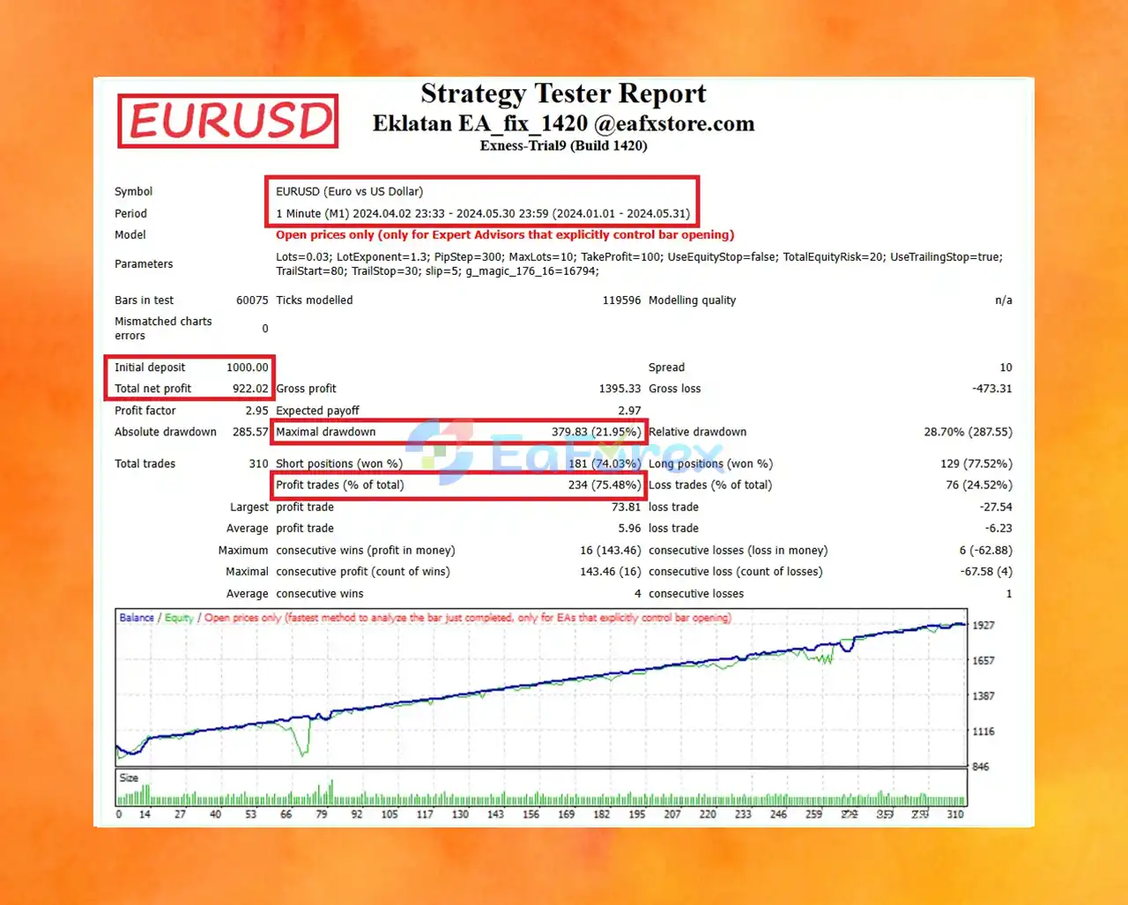1128x905 pixels.
Task: Click the Profit trades 234 (75.48%) box
Action: tap(458, 486)
